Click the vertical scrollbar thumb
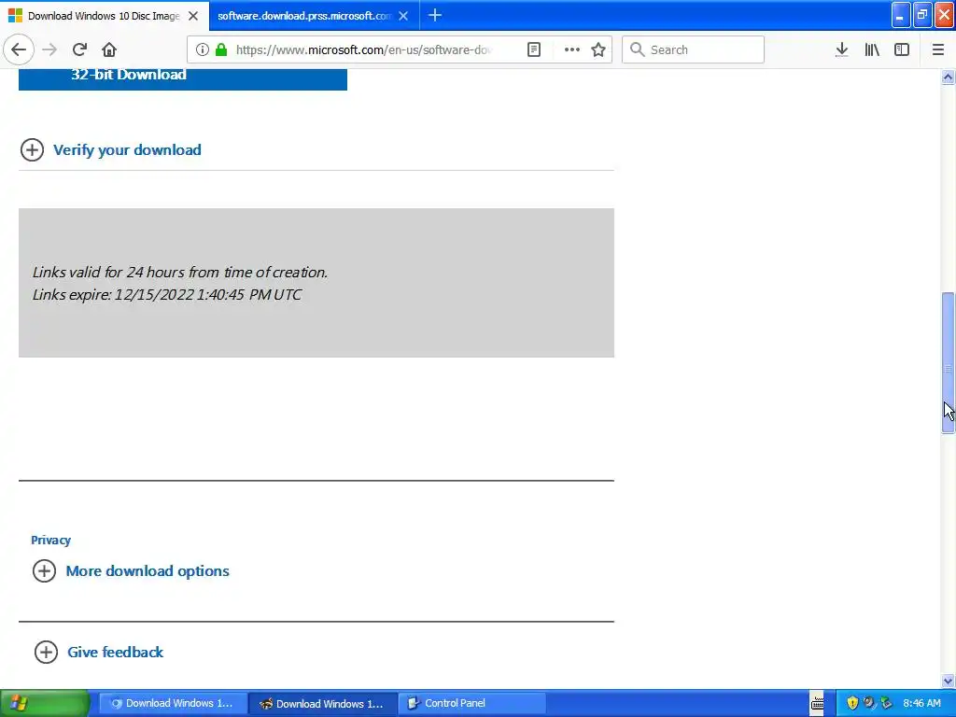Screen dimensions: 956x717 coord(948,363)
